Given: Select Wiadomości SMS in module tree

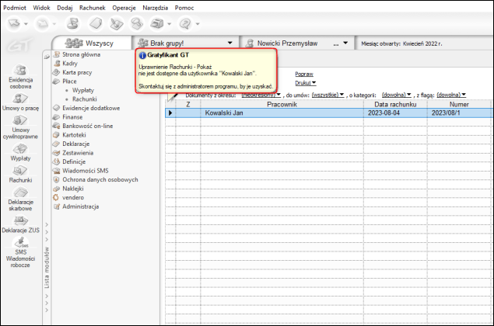Looking at the screenshot, I should coord(86,171).
